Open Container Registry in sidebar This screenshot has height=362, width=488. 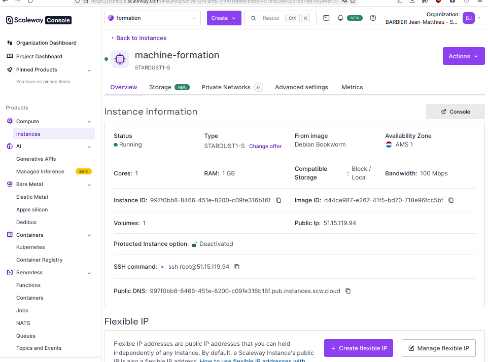click(39, 260)
